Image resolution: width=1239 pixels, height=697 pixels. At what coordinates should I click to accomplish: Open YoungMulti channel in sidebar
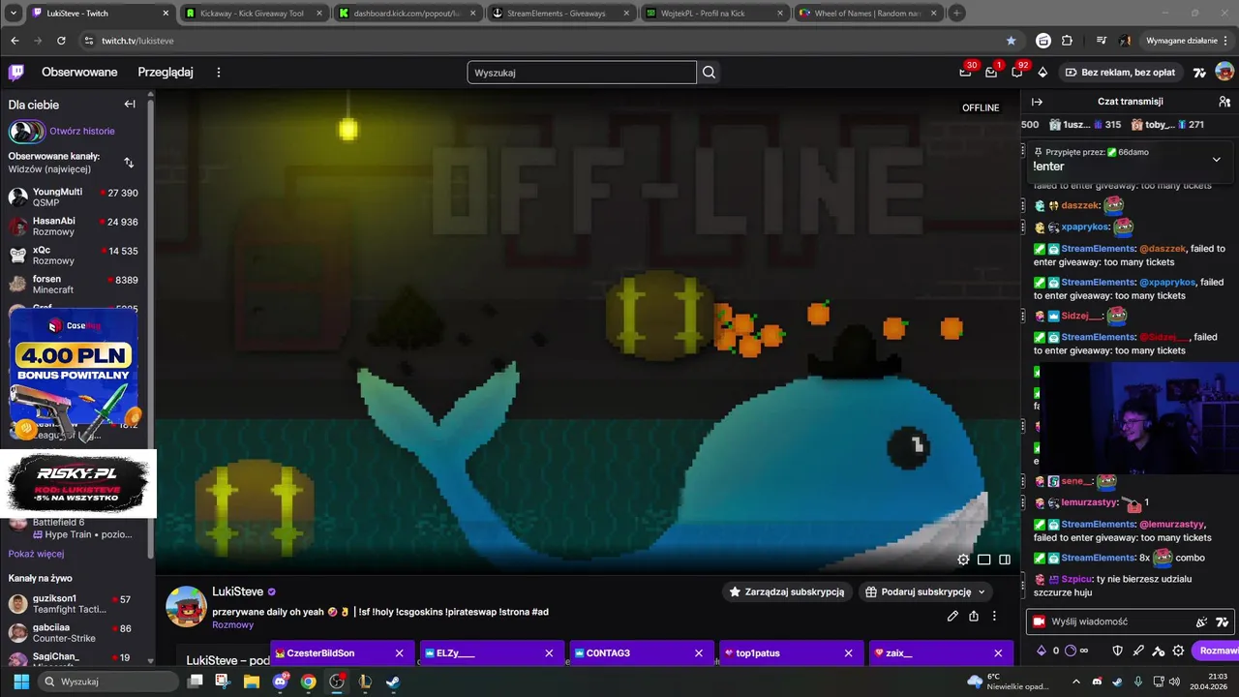click(x=76, y=197)
